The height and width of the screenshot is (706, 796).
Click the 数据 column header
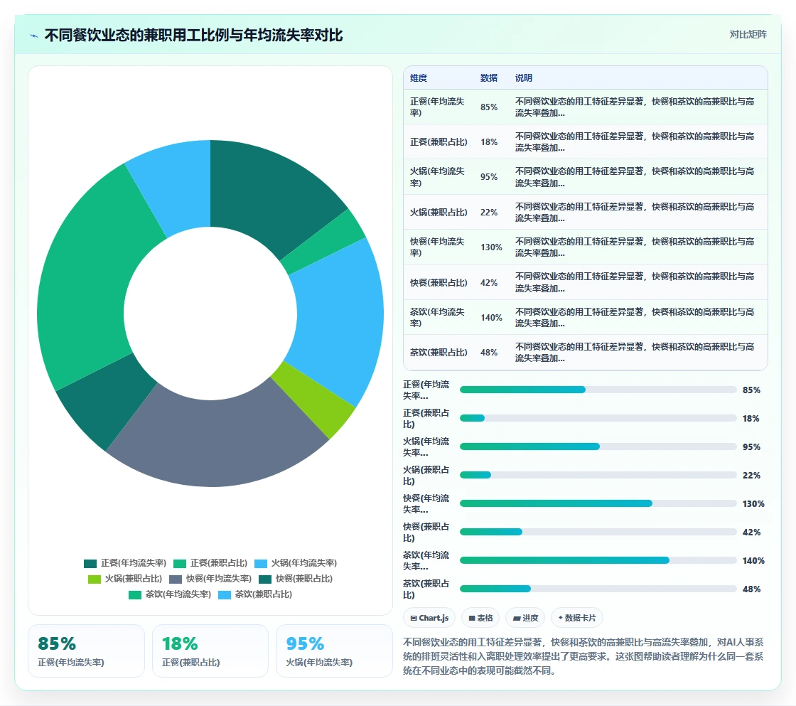tap(489, 77)
